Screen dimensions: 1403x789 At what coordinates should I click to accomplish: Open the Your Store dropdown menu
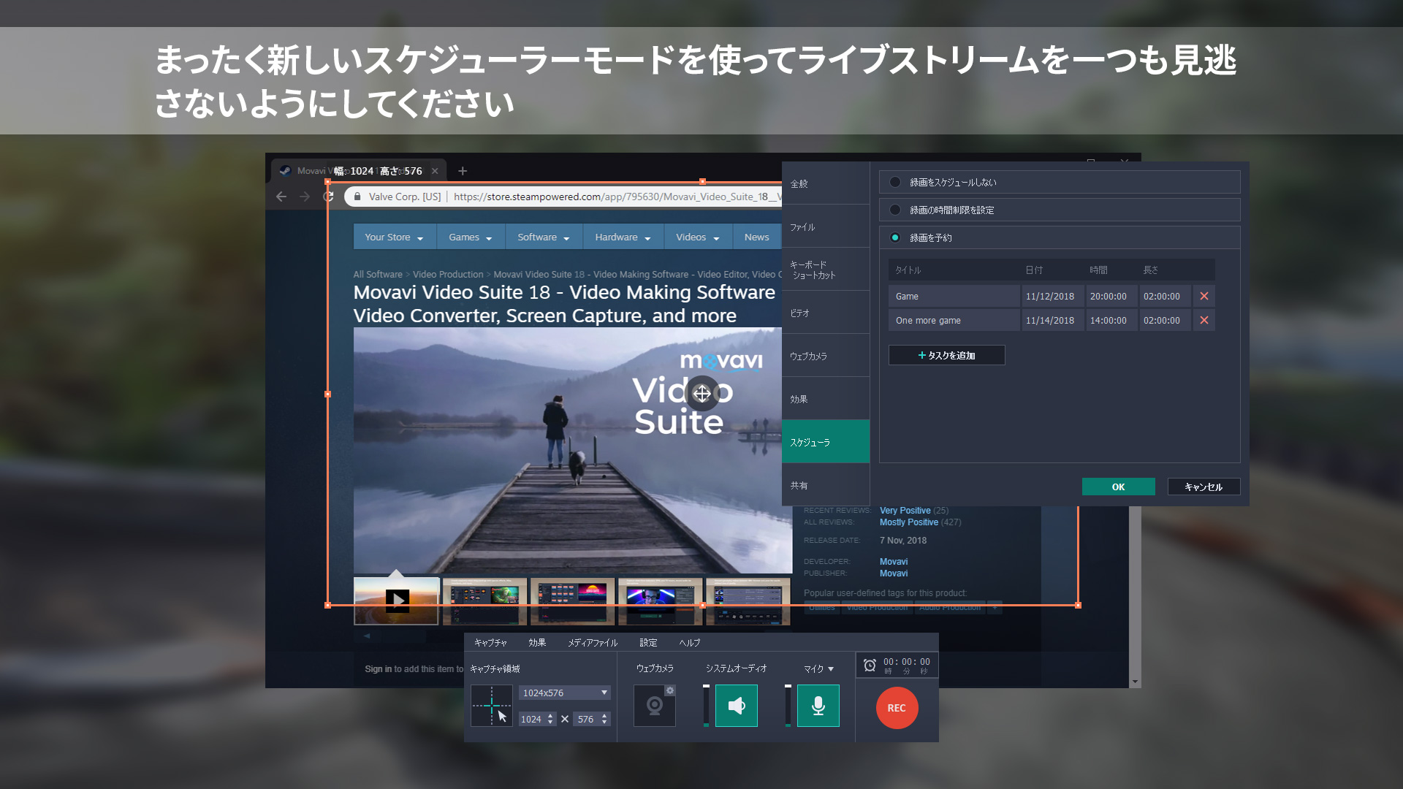pos(395,237)
